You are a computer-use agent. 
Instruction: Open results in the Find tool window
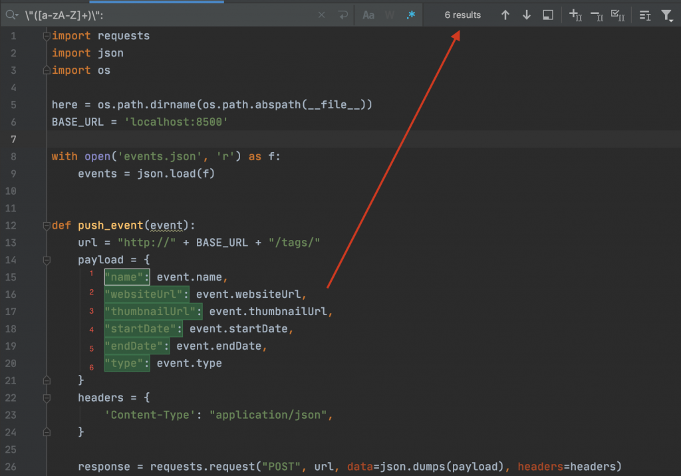tap(548, 15)
